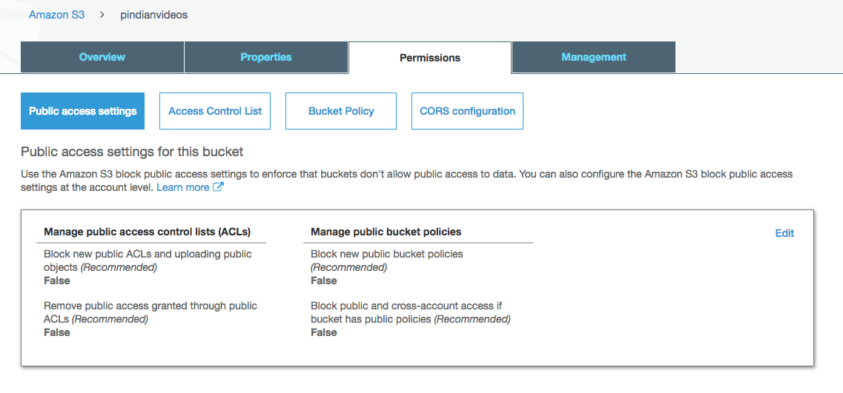843x393 pixels.
Task: Switch to the Overview tab
Action: 102,57
